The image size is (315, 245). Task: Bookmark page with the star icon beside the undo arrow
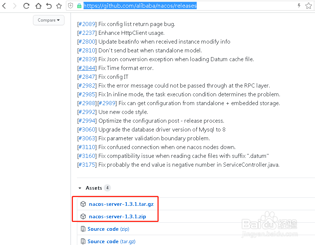coord(59,6)
